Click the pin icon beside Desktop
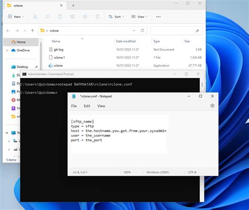249x210 pixels. pyautogui.click(x=36, y=67)
